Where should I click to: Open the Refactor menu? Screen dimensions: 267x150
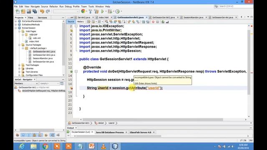[x=54, y=7]
